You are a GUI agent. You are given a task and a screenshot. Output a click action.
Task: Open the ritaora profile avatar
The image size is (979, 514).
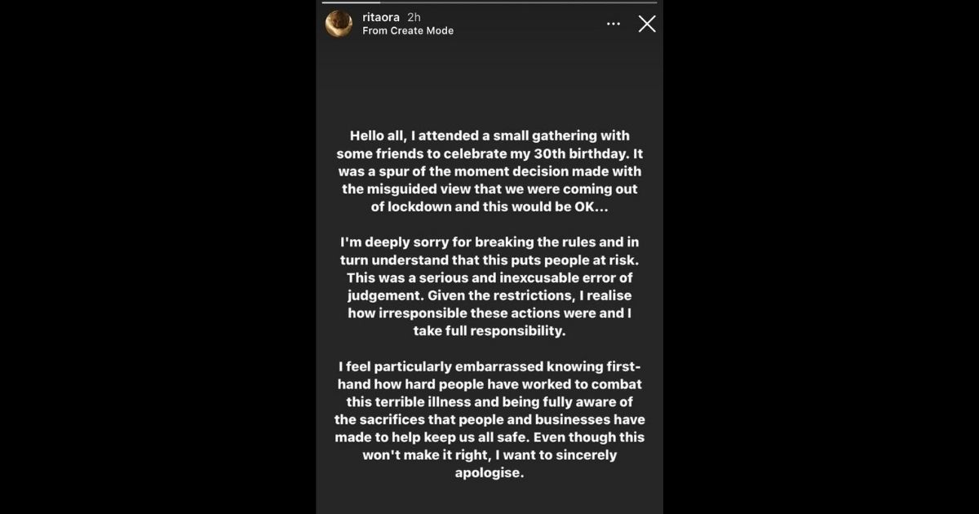(x=339, y=24)
